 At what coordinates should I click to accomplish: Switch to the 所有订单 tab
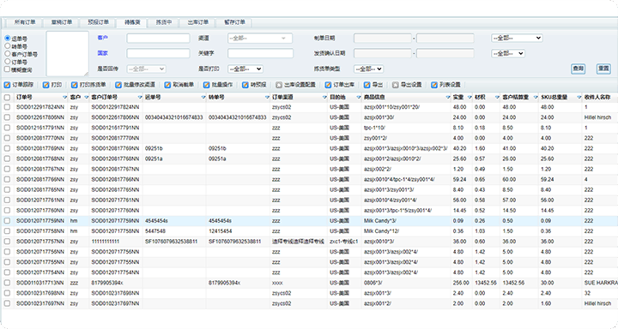pyautogui.click(x=24, y=22)
